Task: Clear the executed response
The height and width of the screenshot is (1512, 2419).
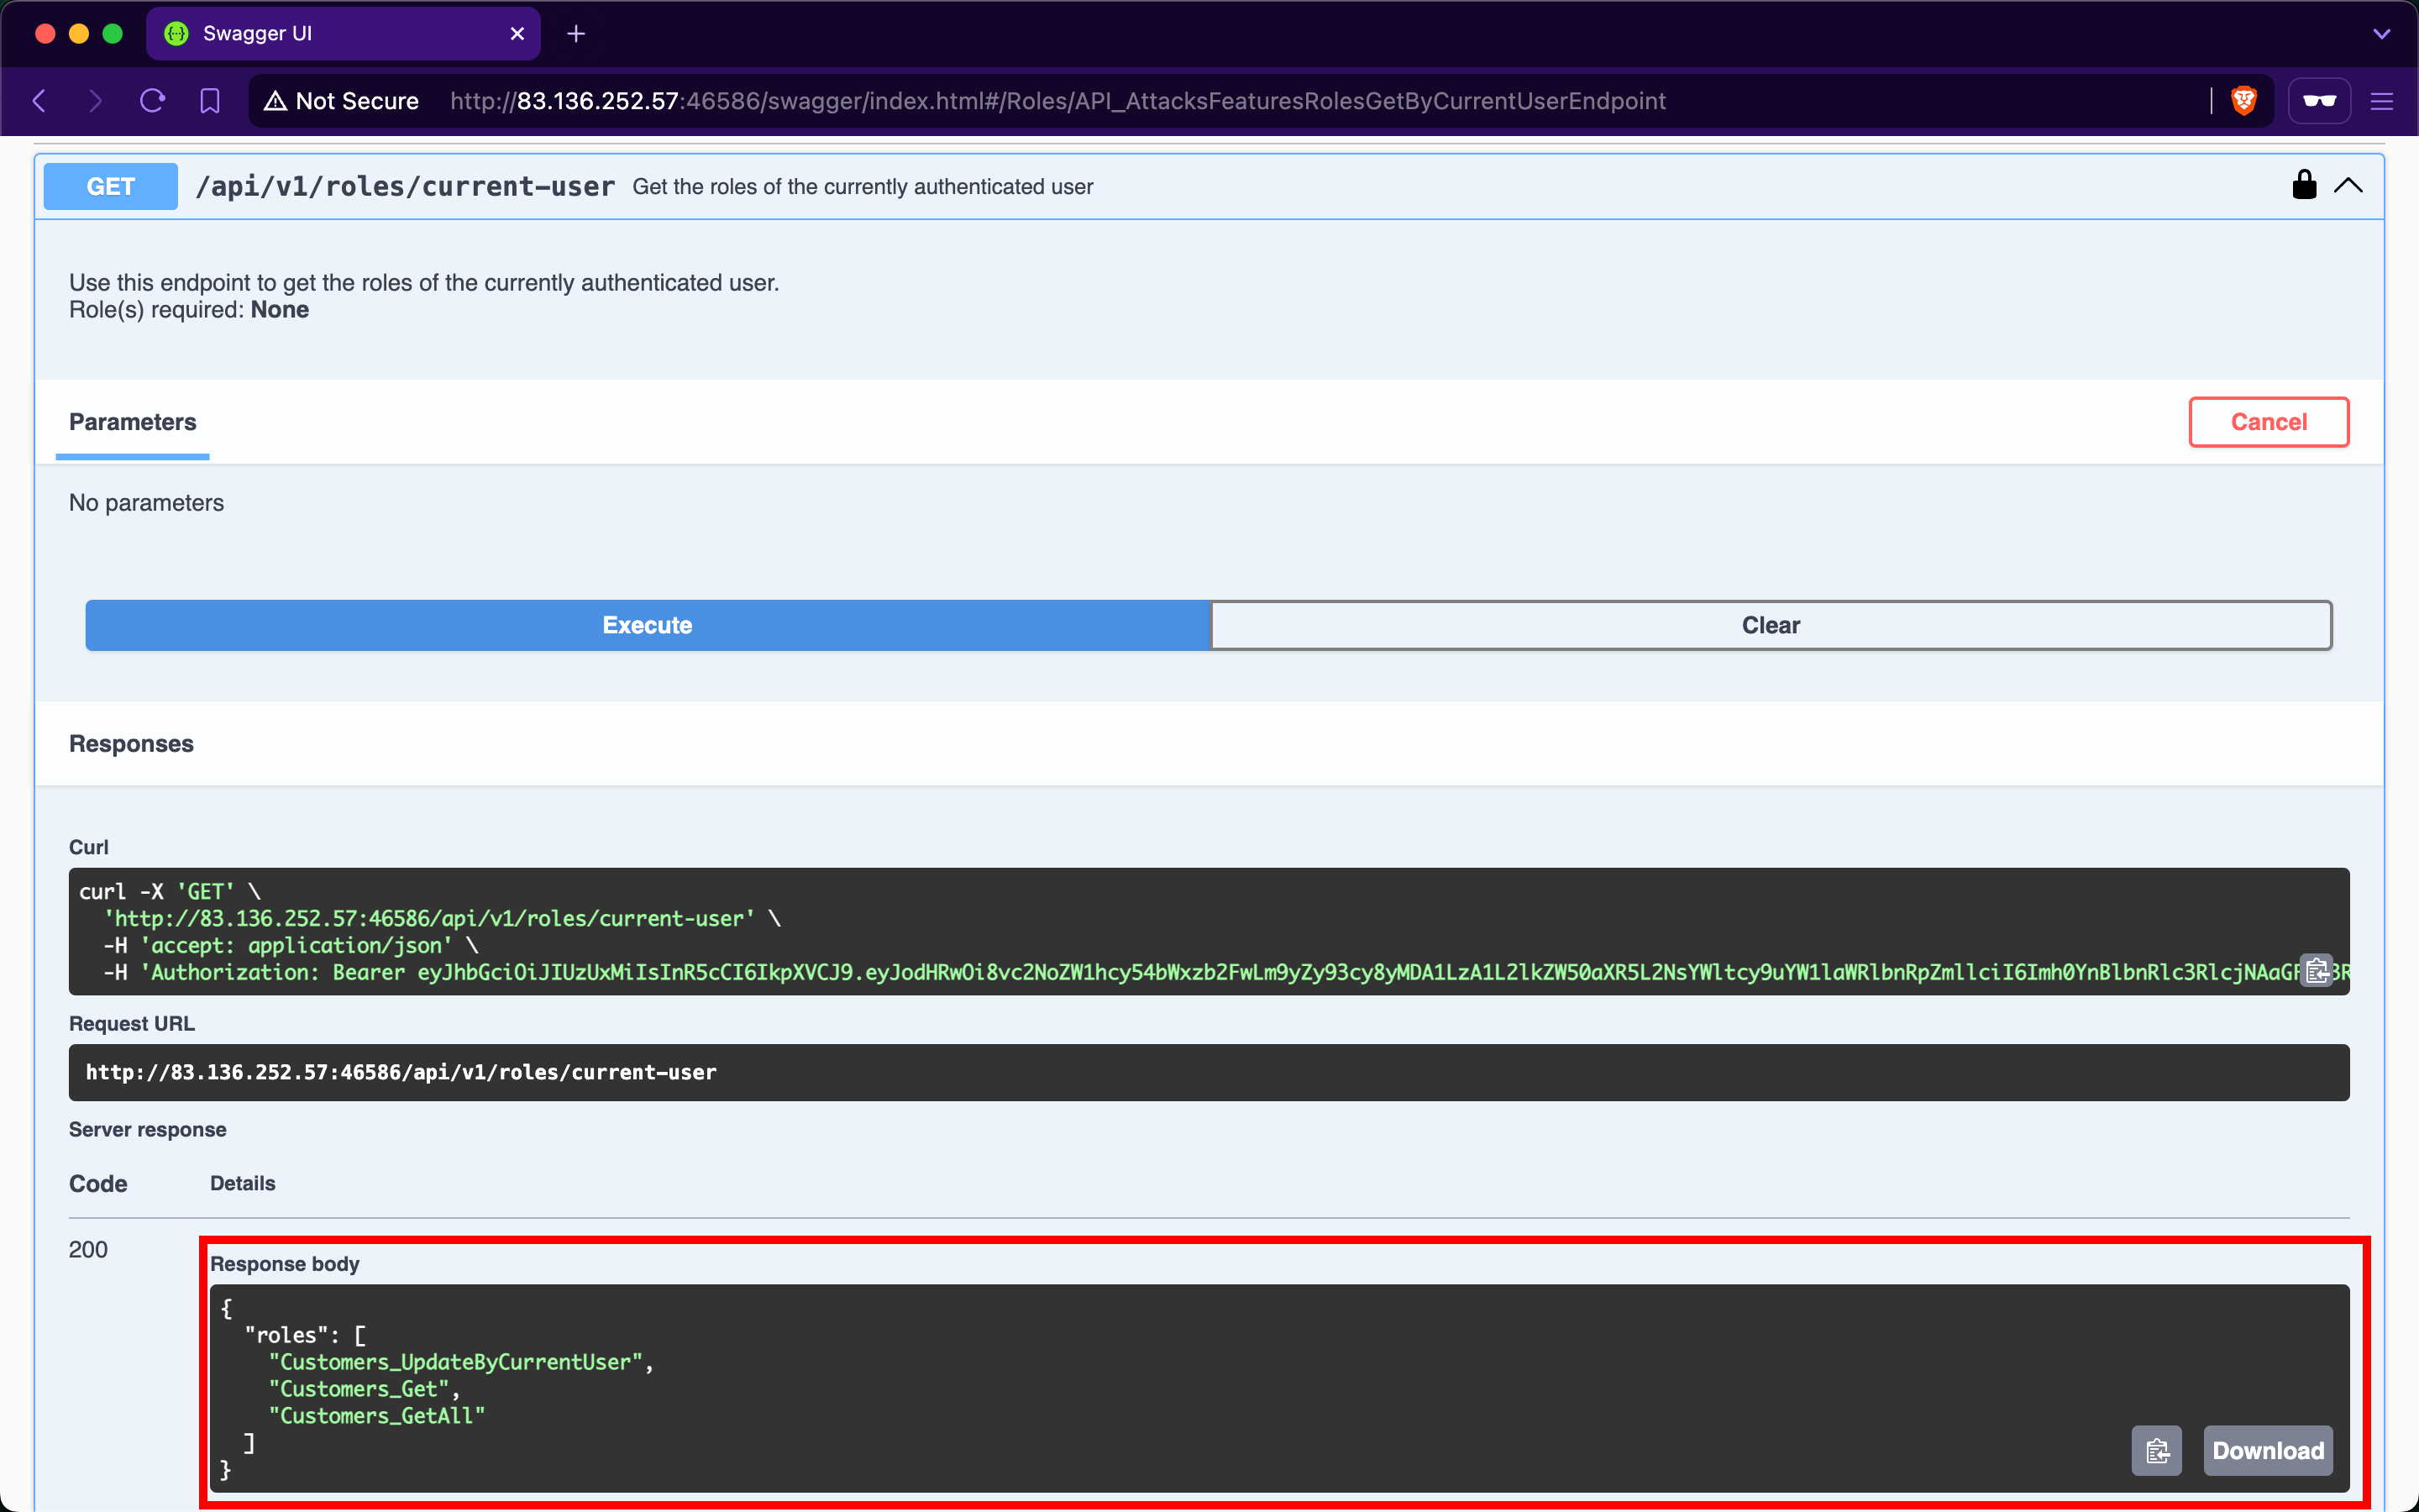Action: (1771, 625)
